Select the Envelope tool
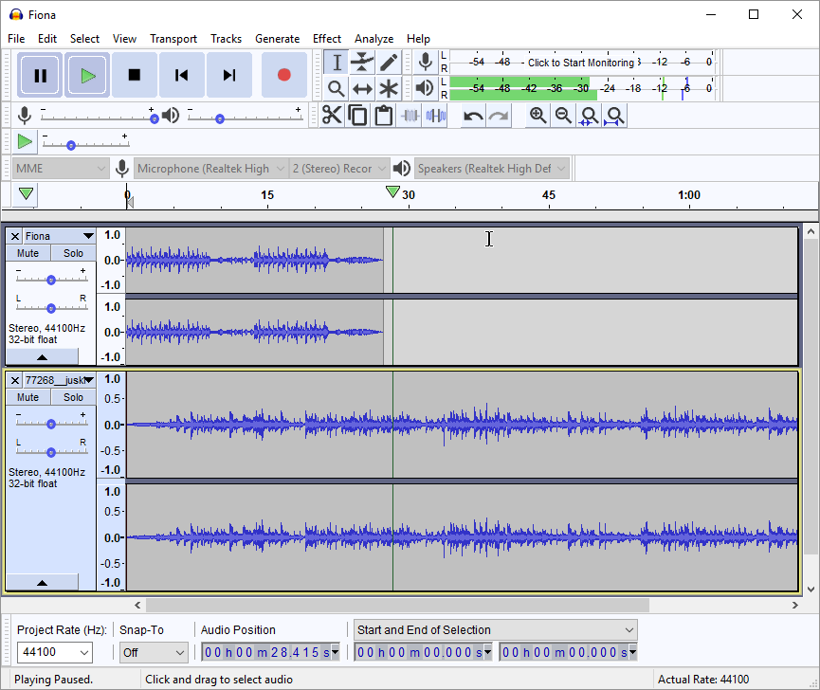 coord(362,63)
